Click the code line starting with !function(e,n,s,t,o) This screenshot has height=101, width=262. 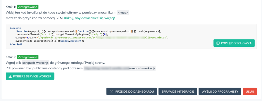tap(88, 31)
